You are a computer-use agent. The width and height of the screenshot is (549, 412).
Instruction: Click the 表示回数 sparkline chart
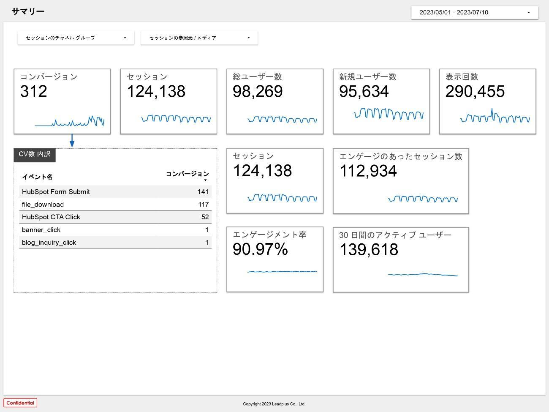point(495,117)
